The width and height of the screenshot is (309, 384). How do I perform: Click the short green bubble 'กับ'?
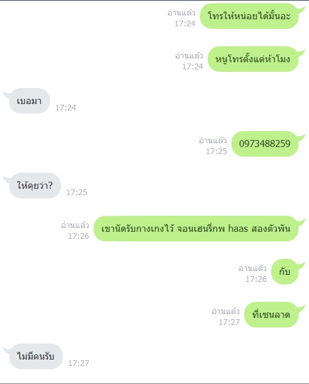pyautogui.click(x=285, y=272)
